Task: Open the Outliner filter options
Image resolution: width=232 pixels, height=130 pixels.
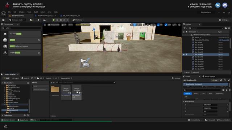Action: pyautogui.click(x=185, y=28)
